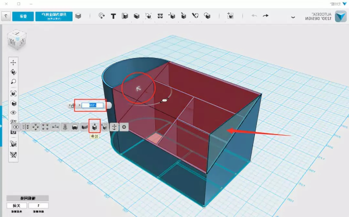Open the Grouping tool menu
Image resolution: width=349 pixels, height=217 pixels.
click(x=148, y=16)
